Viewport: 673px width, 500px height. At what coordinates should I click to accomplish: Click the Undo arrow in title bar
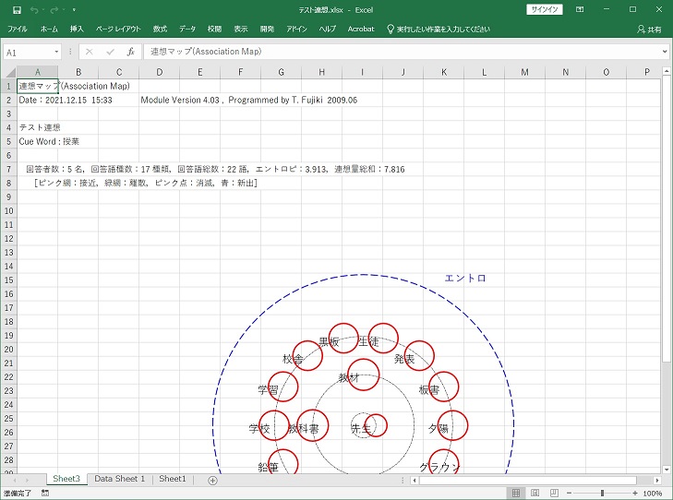click(x=32, y=9)
